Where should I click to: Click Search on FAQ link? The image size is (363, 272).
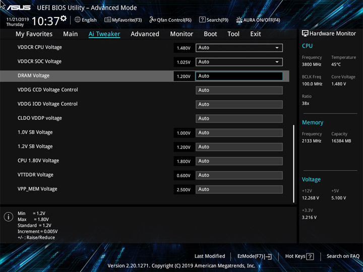coord(343,256)
